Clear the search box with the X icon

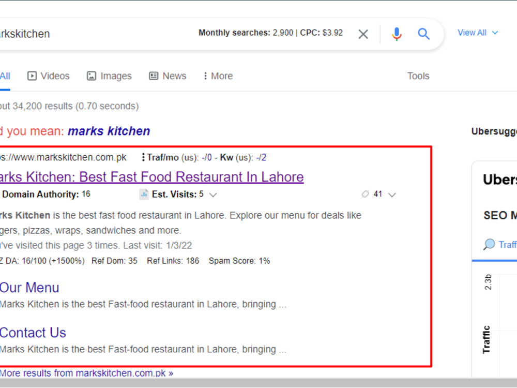363,34
